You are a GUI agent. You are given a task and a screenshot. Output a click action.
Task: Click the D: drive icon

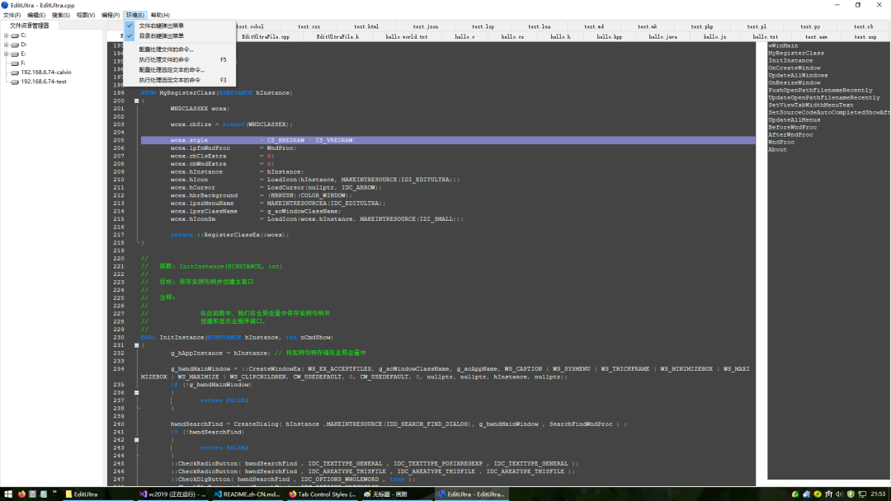tap(15, 44)
